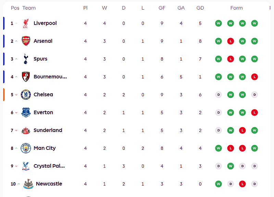This screenshot has width=274, height=197.
Task: Click the Liverpool club crest
Action: point(26,23)
